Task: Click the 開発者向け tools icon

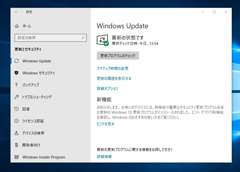Action: click(17, 145)
